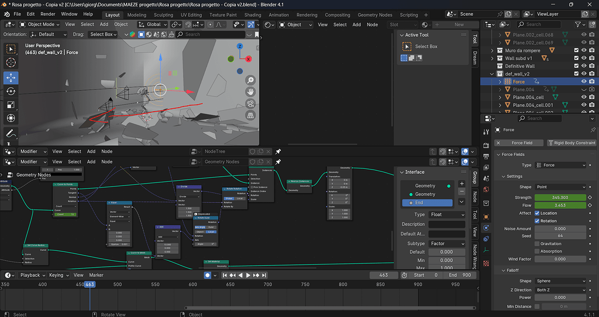Click the Flow value slider field
This screenshot has height=317, width=599.
[x=560, y=205]
